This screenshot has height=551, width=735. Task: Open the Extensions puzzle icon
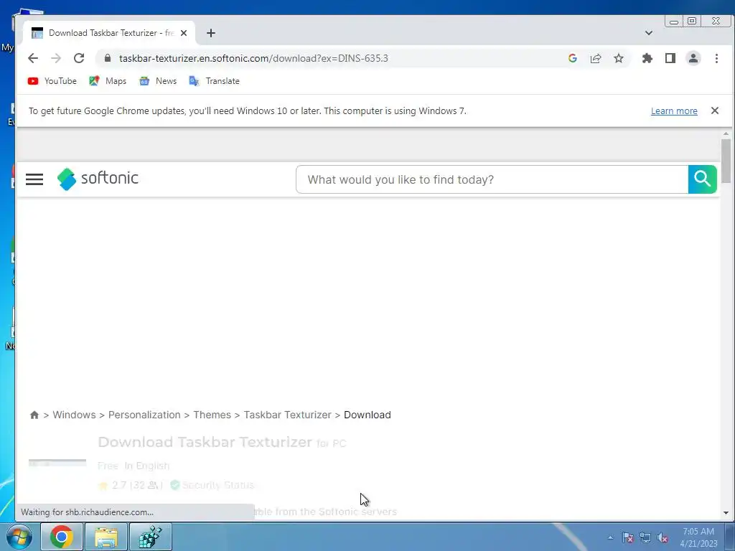click(x=647, y=58)
